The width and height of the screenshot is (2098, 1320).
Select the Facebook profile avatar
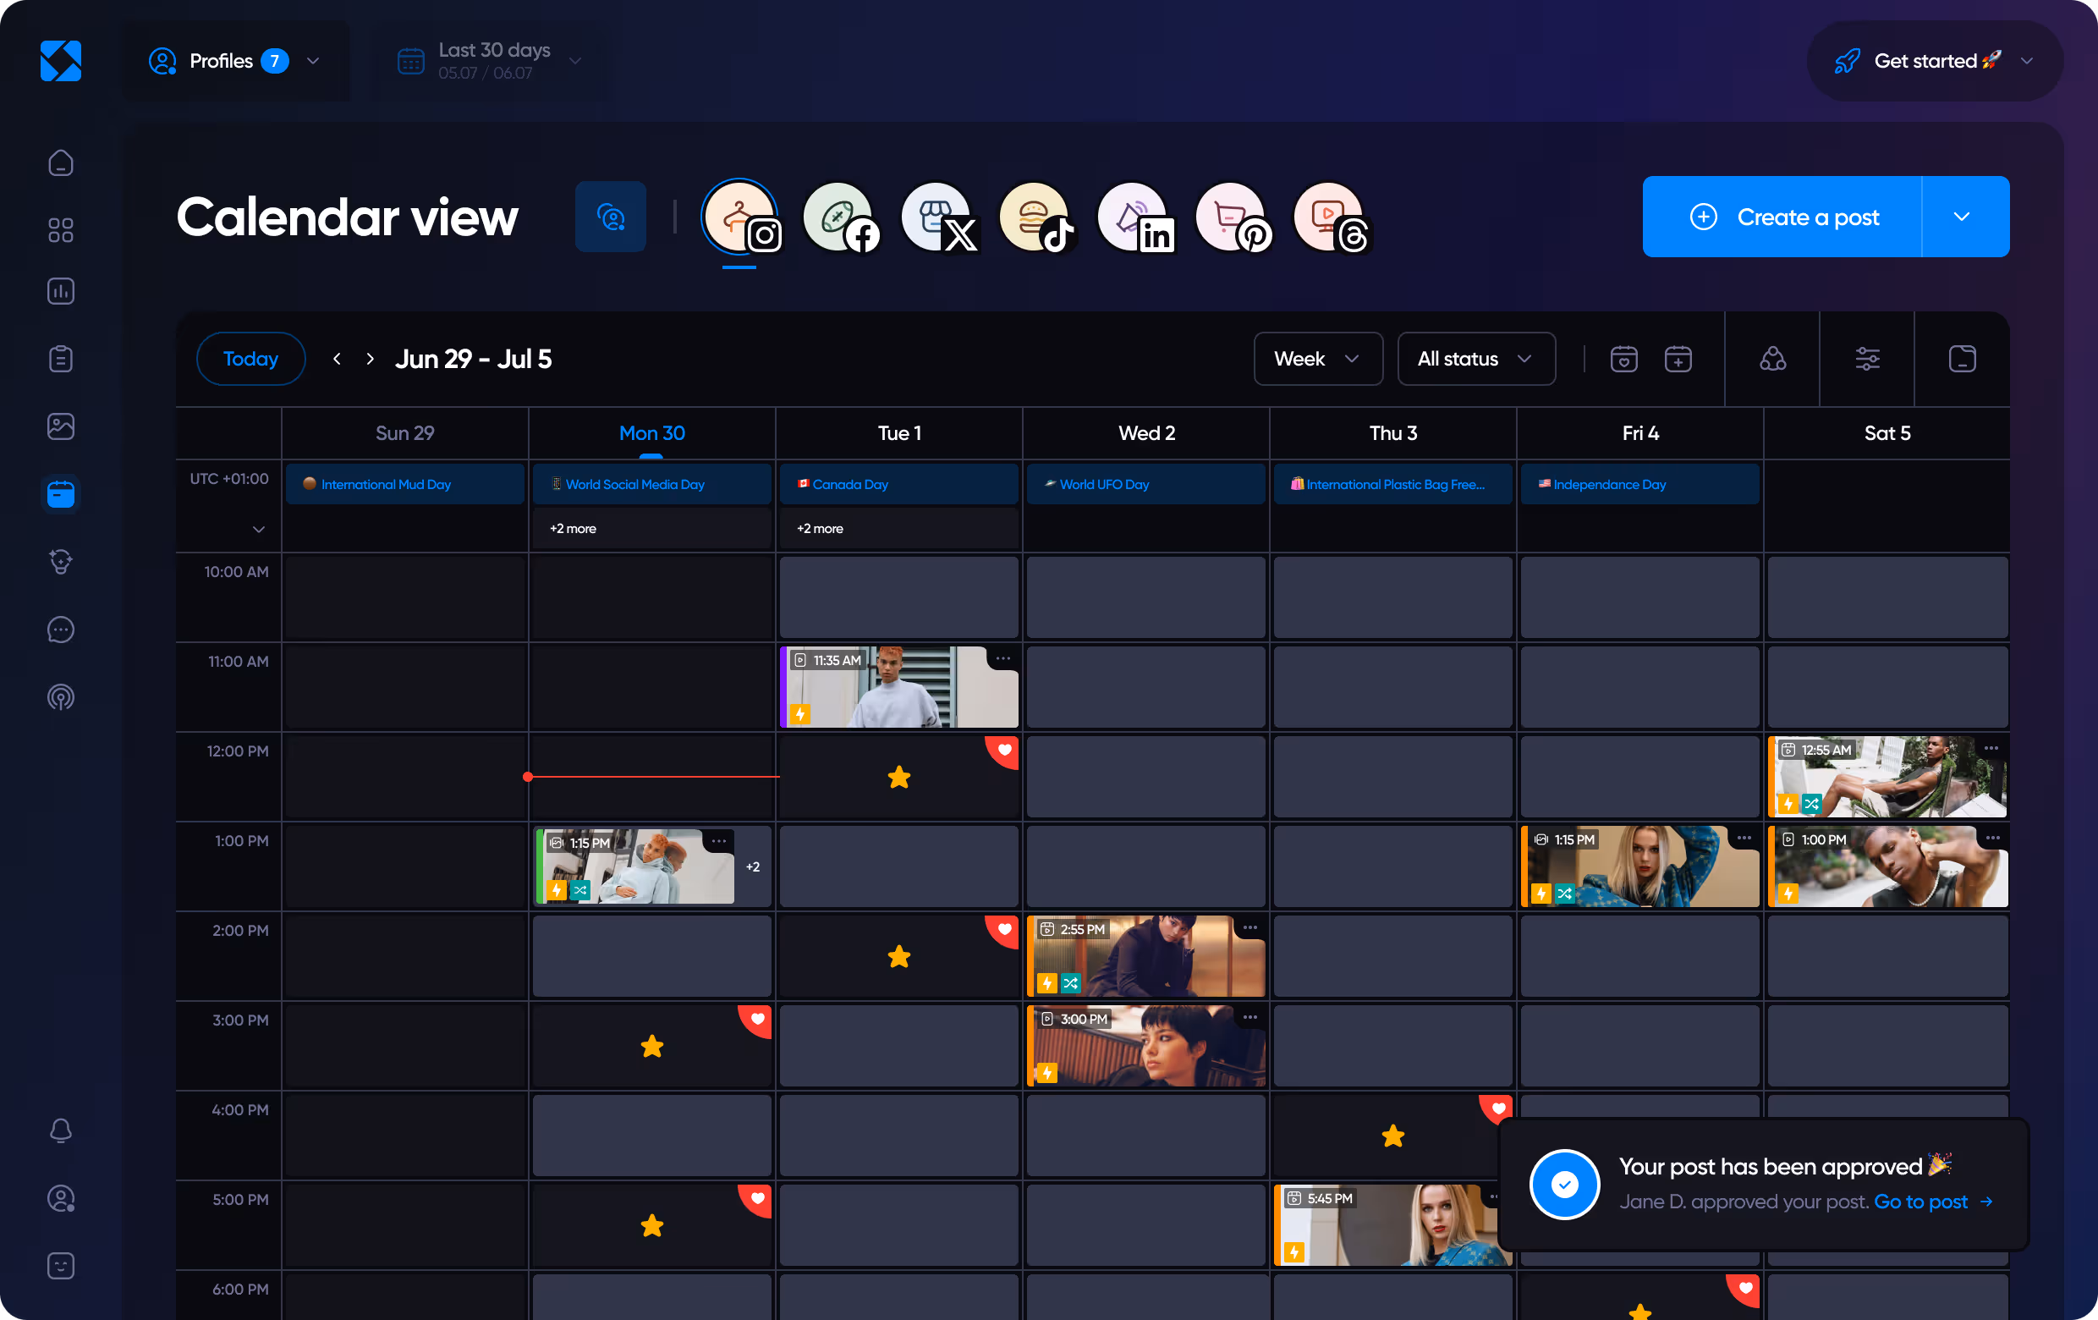pos(840,217)
